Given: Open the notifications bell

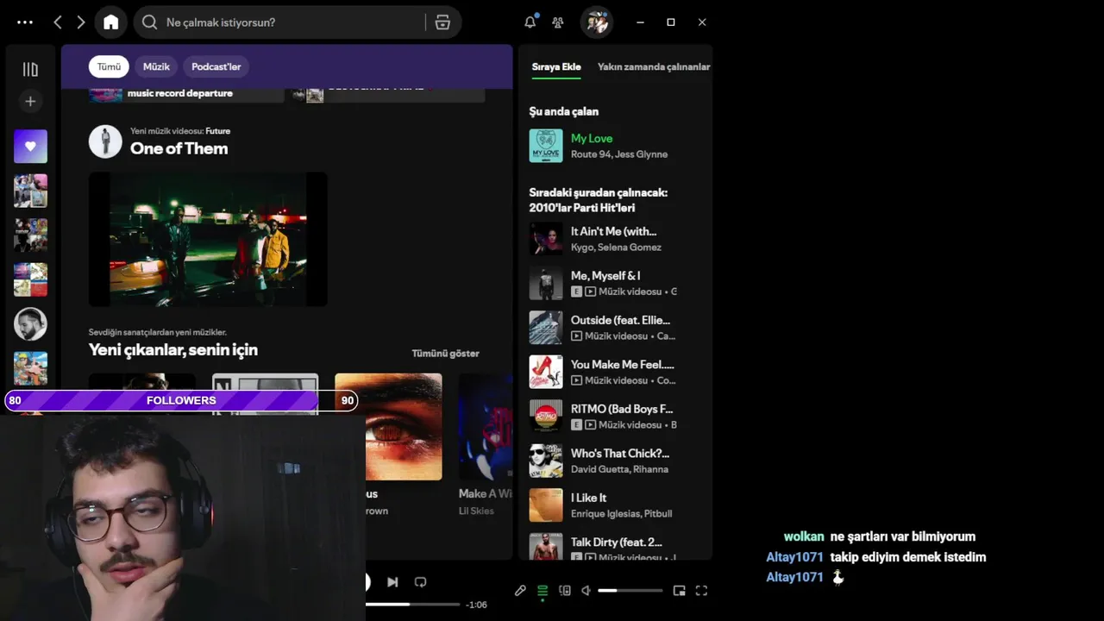Looking at the screenshot, I should 530,22.
